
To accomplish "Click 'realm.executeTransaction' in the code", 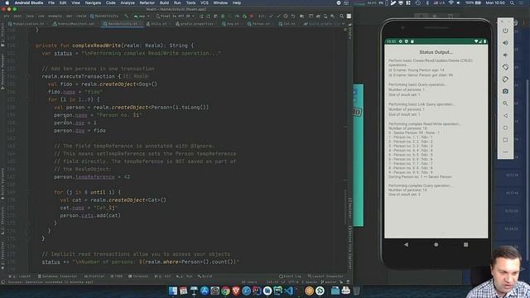I will [79, 76].
